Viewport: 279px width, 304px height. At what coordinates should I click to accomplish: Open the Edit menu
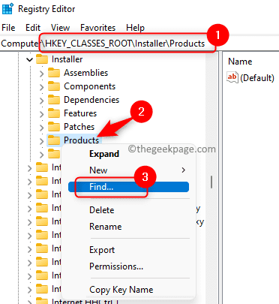pyautogui.click(x=33, y=28)
